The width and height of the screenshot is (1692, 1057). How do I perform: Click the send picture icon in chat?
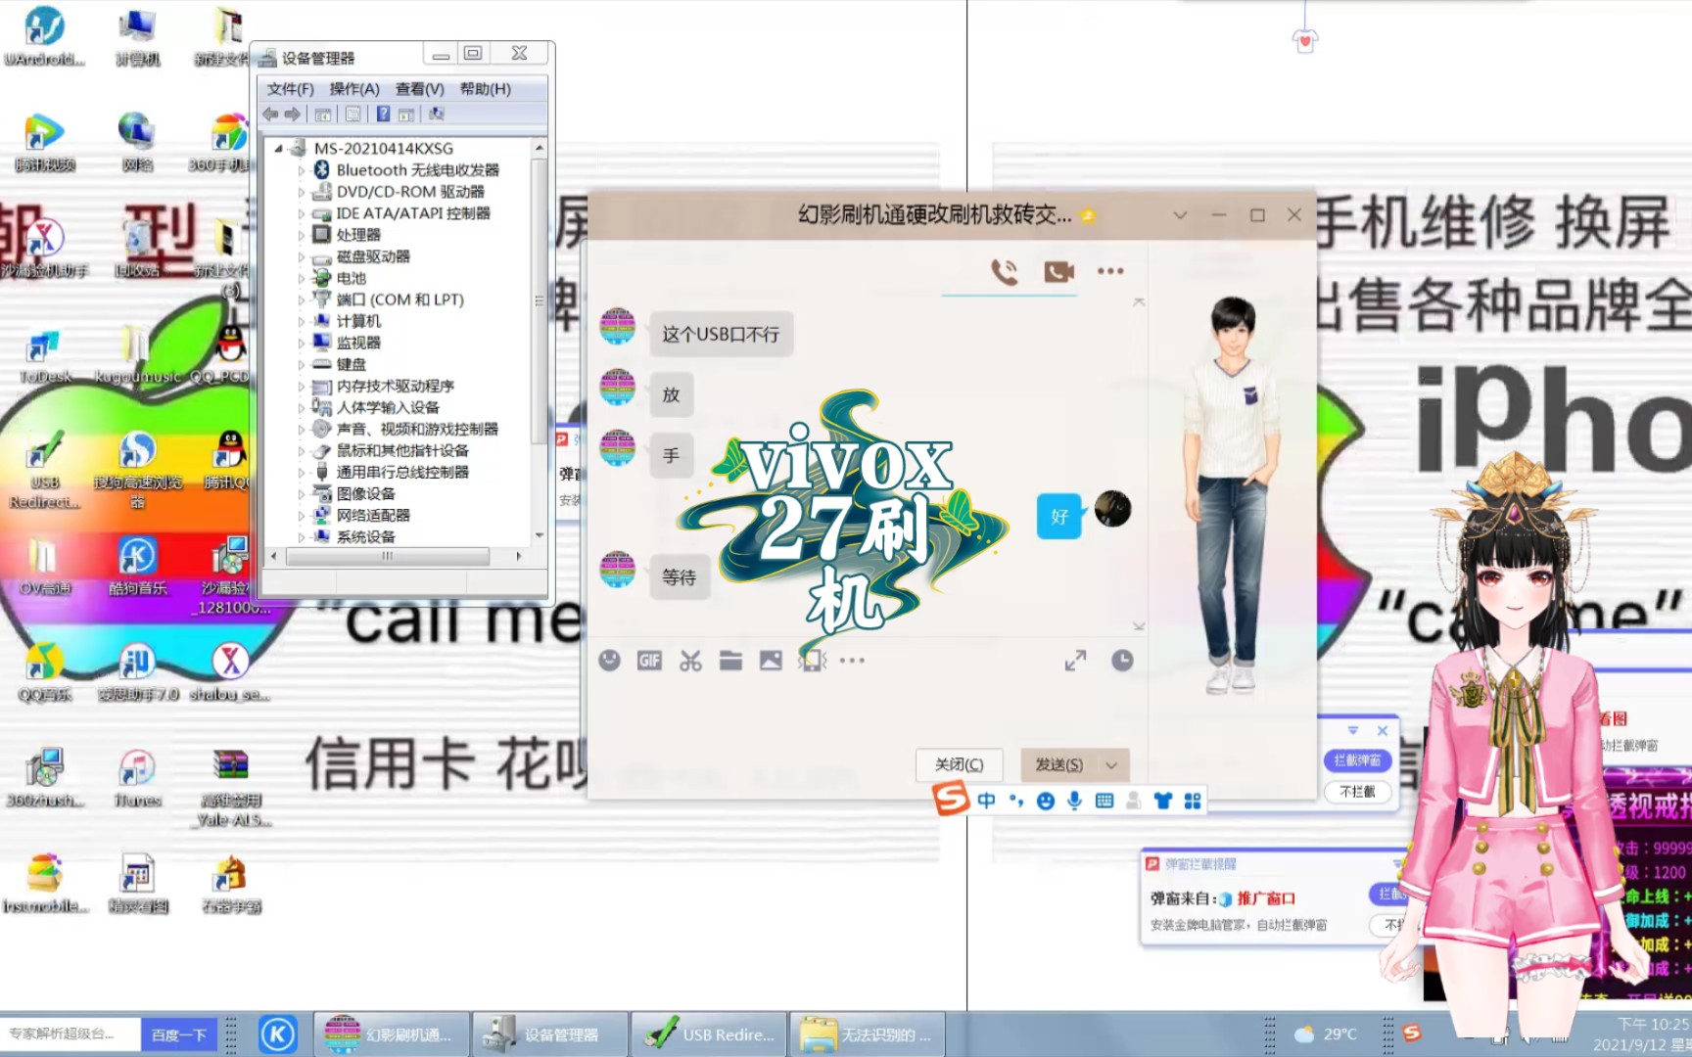(x=771, y=661)
